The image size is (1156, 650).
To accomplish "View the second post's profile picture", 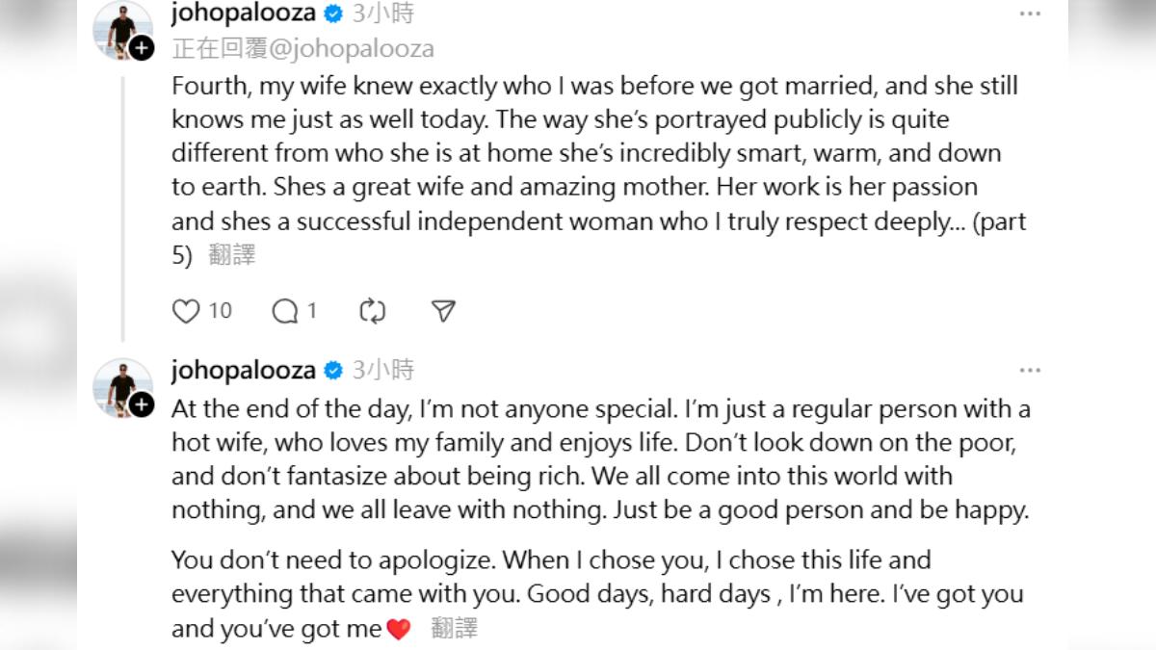I will coord(120,387).
